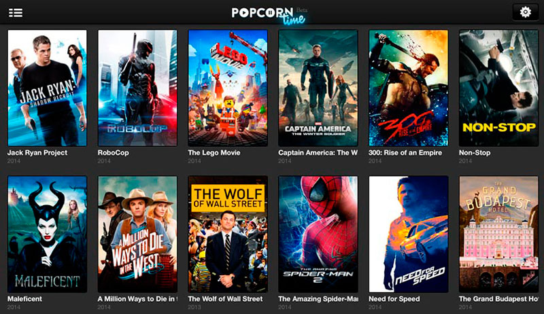The image size is (544, 314).
Task: Open the Non-Stop movie poster
Action: pyautogui.click(x=498, y=88)
